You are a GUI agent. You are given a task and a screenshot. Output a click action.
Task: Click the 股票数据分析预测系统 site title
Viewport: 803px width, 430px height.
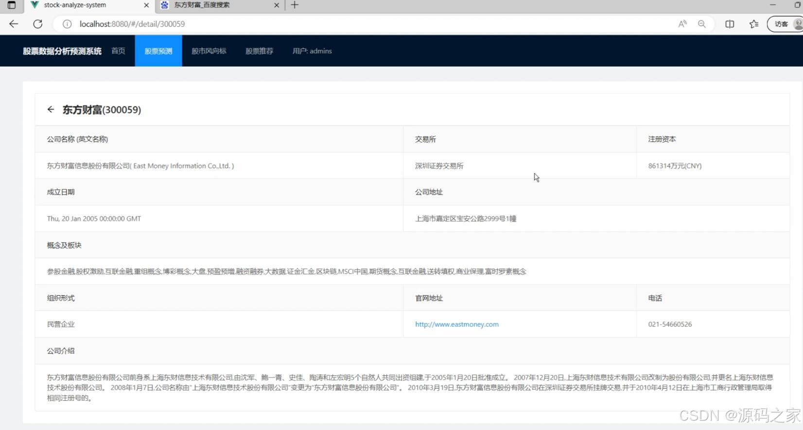[62, 51]
